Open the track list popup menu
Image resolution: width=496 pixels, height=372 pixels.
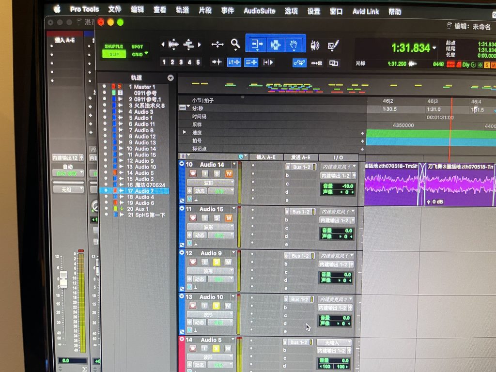pyautogui.click(x=170, y=78)
